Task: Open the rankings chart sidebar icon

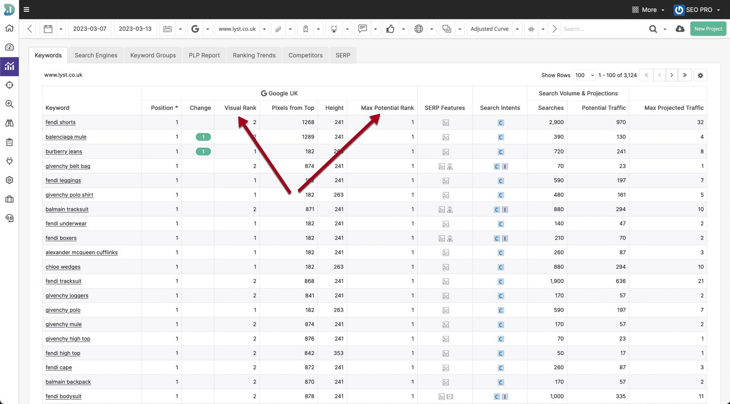Action: [x=9, y=66]
